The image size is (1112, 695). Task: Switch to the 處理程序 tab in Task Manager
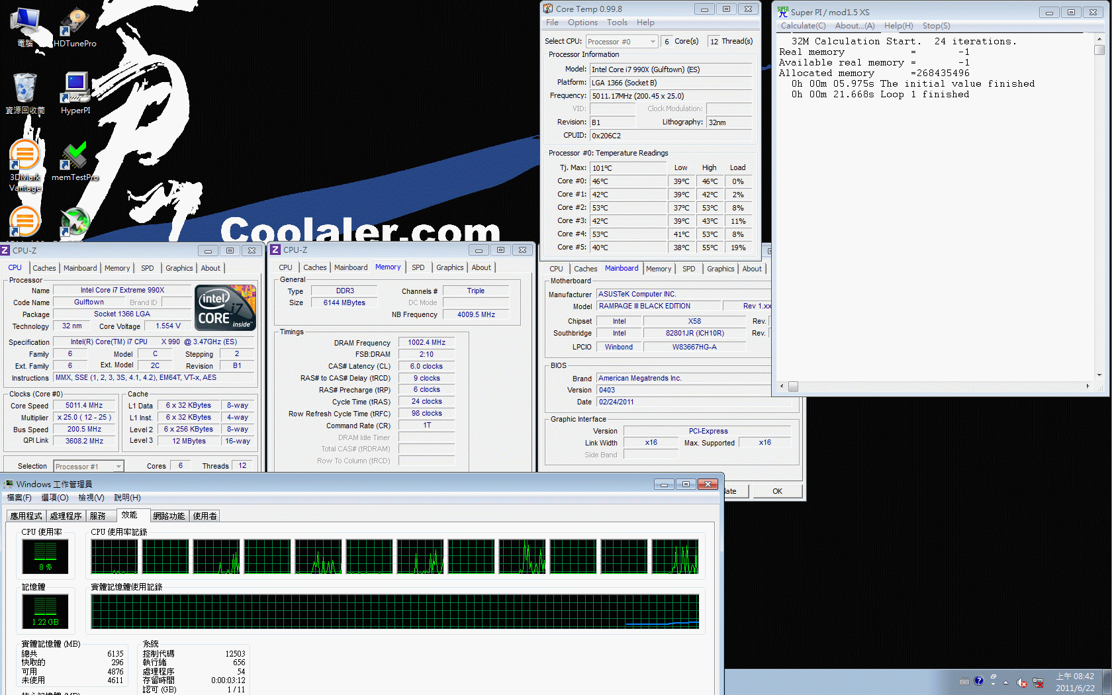point(66,516)
